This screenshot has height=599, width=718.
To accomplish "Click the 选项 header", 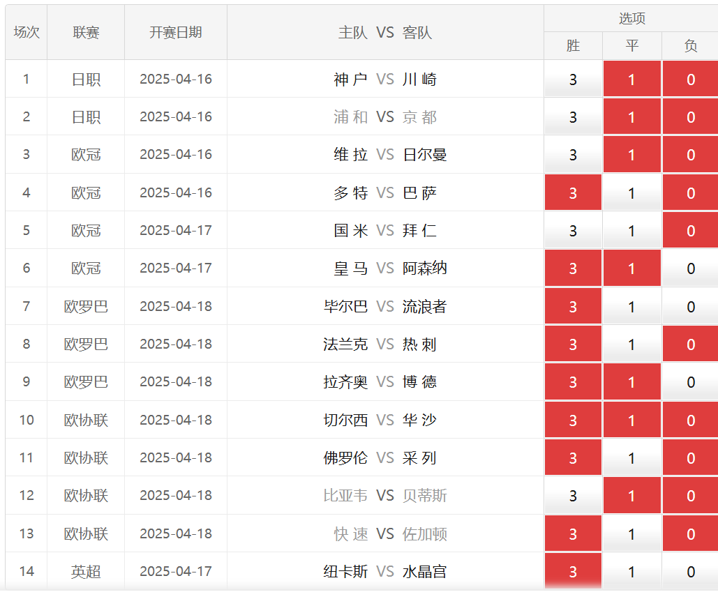I will 632,18.
